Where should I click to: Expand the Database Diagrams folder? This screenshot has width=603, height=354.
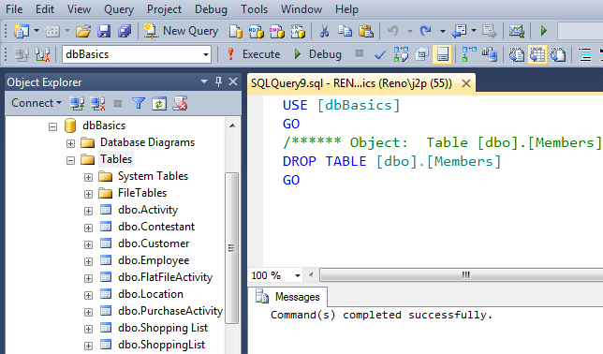point(70,143)
